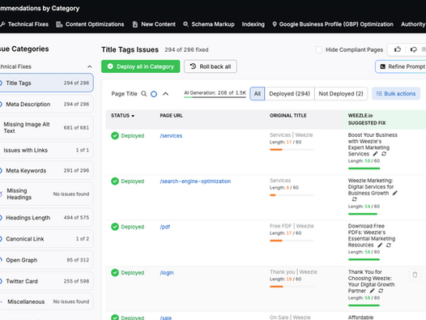Click the Page Title search magnifier icon
This screenshot has width=426, height=320.
(144, 94)
